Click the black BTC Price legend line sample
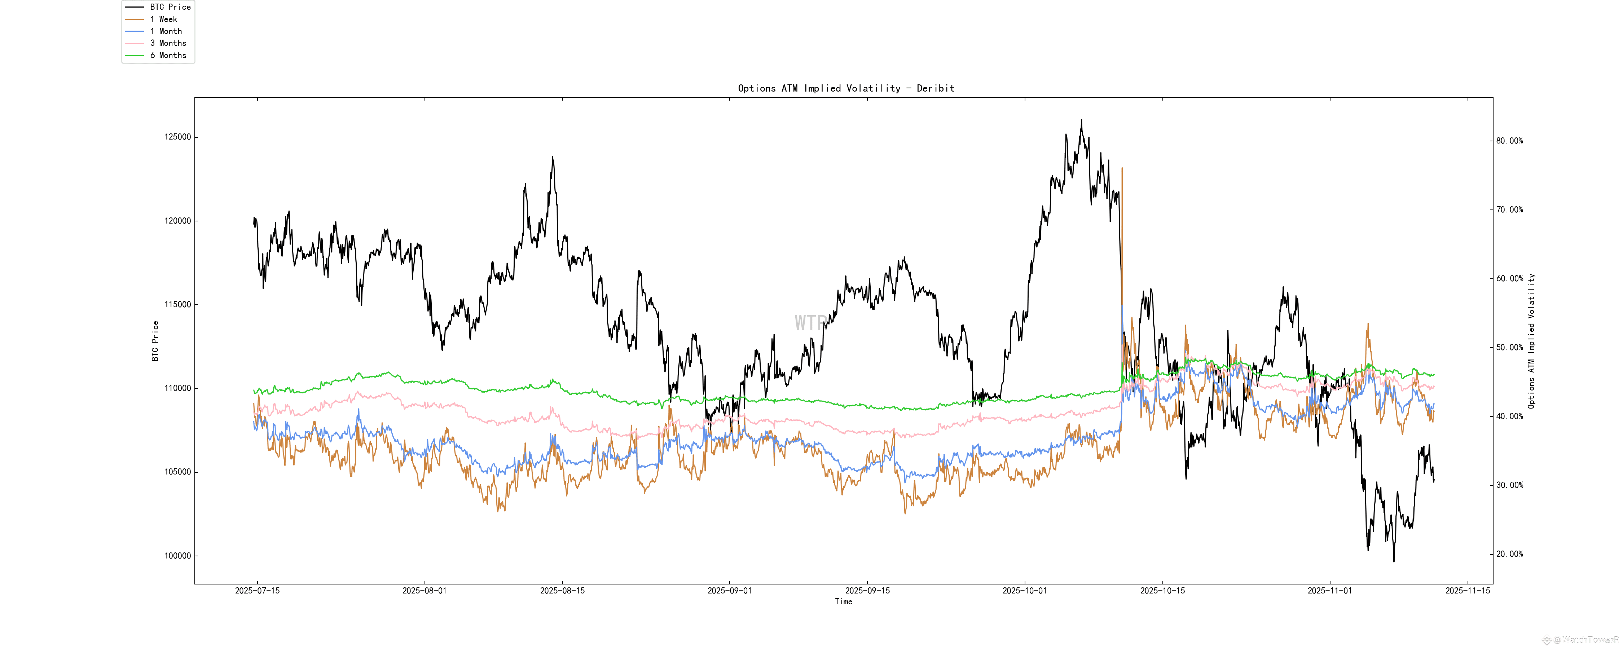The width and height of the screenshot is (1623, 649). click(134, 7)
